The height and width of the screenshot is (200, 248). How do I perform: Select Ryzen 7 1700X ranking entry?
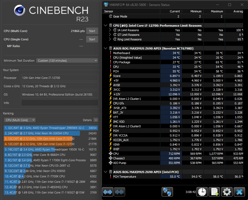[51, 160]
